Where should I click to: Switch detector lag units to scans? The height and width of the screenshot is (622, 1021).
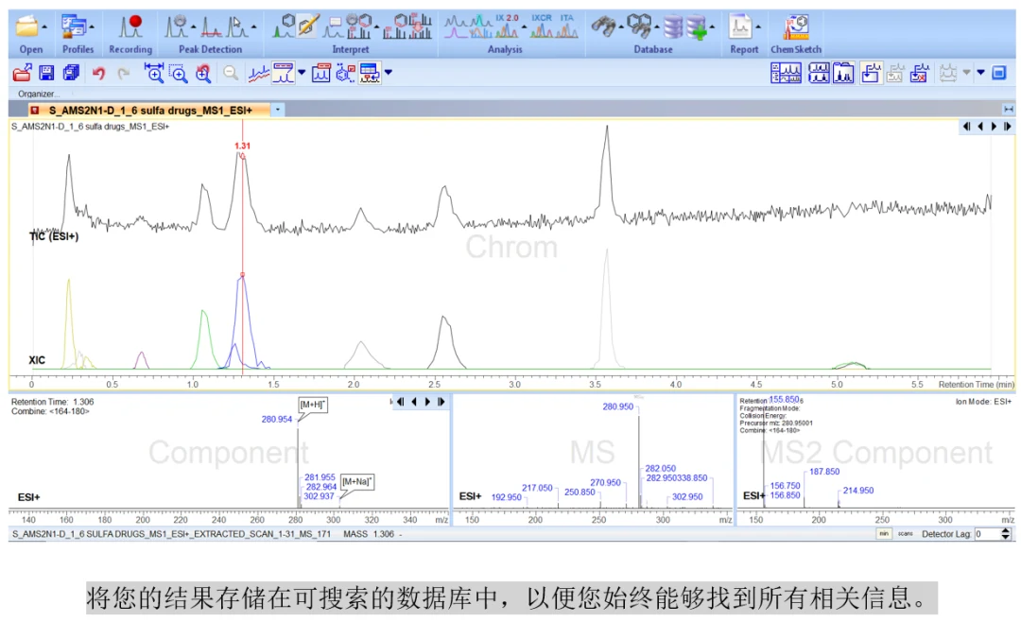tap(905, 534)
